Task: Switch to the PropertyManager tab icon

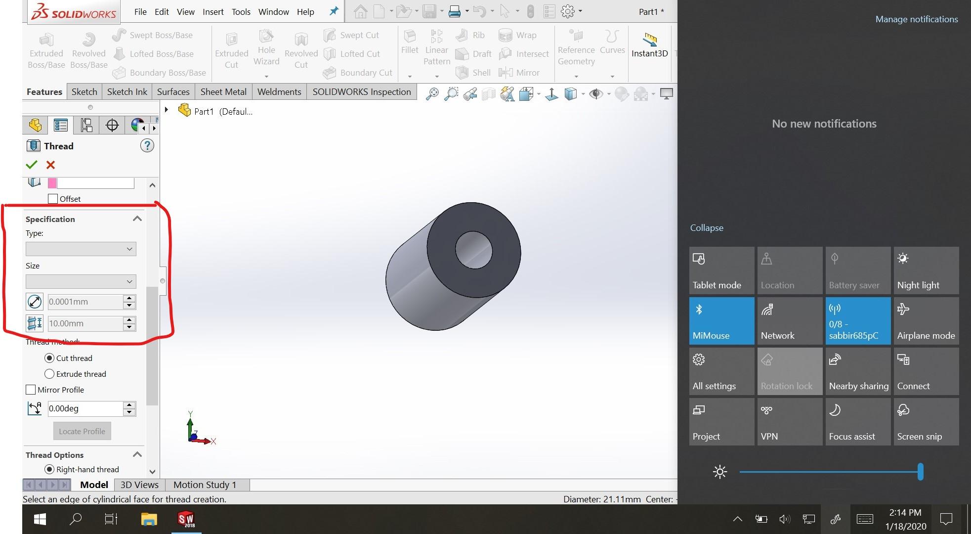Action: 60,125
